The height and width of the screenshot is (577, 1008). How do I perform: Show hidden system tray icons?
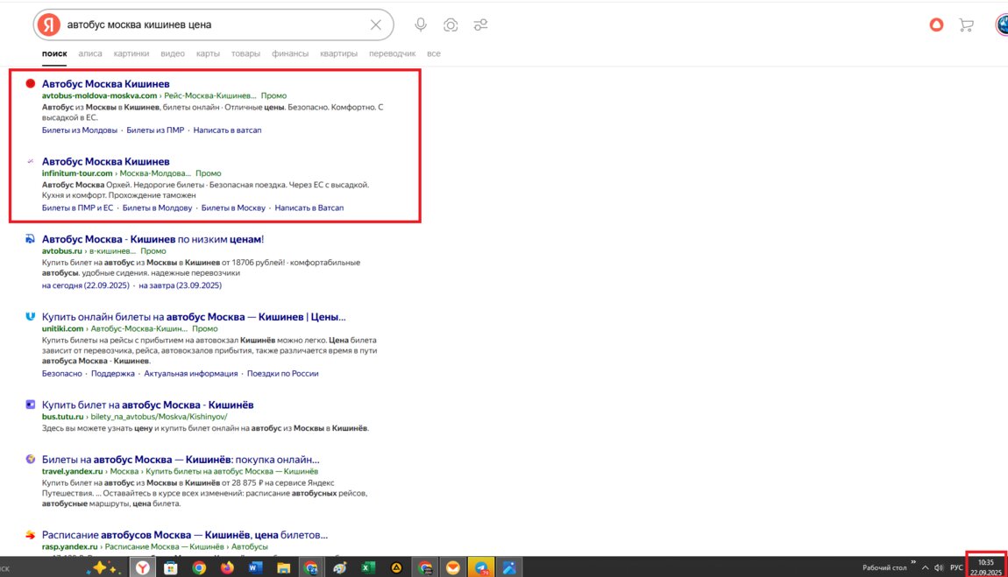click(x=926, y=567)
